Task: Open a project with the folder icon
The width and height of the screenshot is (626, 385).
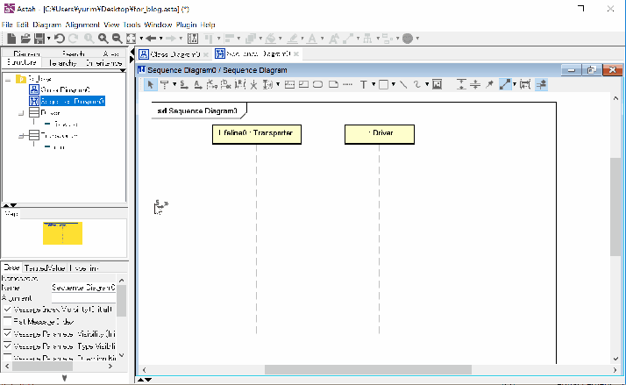Action: click(x=25, y=39)
